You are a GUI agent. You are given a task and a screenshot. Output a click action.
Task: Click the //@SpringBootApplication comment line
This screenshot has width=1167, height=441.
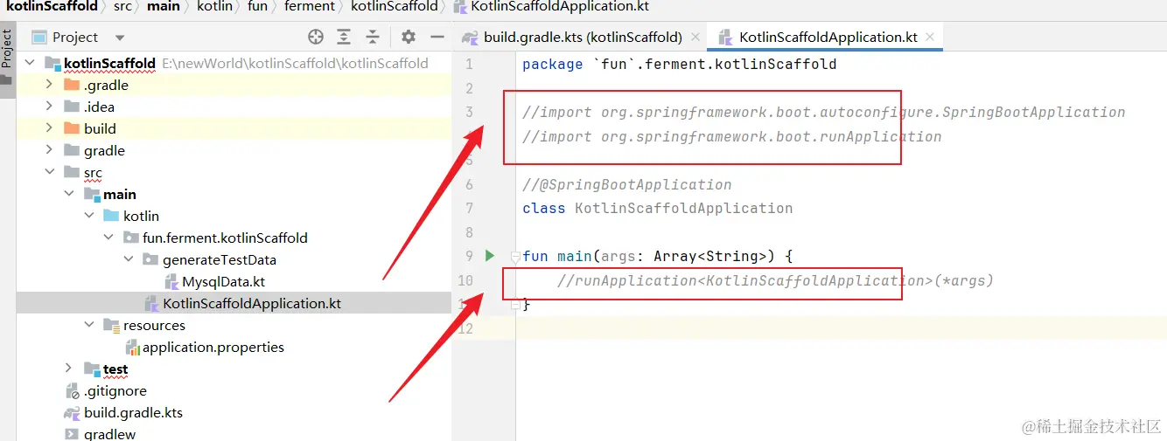(x=627, y=184)
